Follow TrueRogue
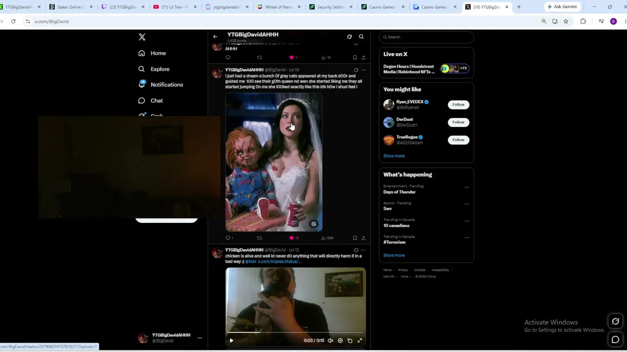Viewport: 627px width, 352px height. [x=458, y=140]
